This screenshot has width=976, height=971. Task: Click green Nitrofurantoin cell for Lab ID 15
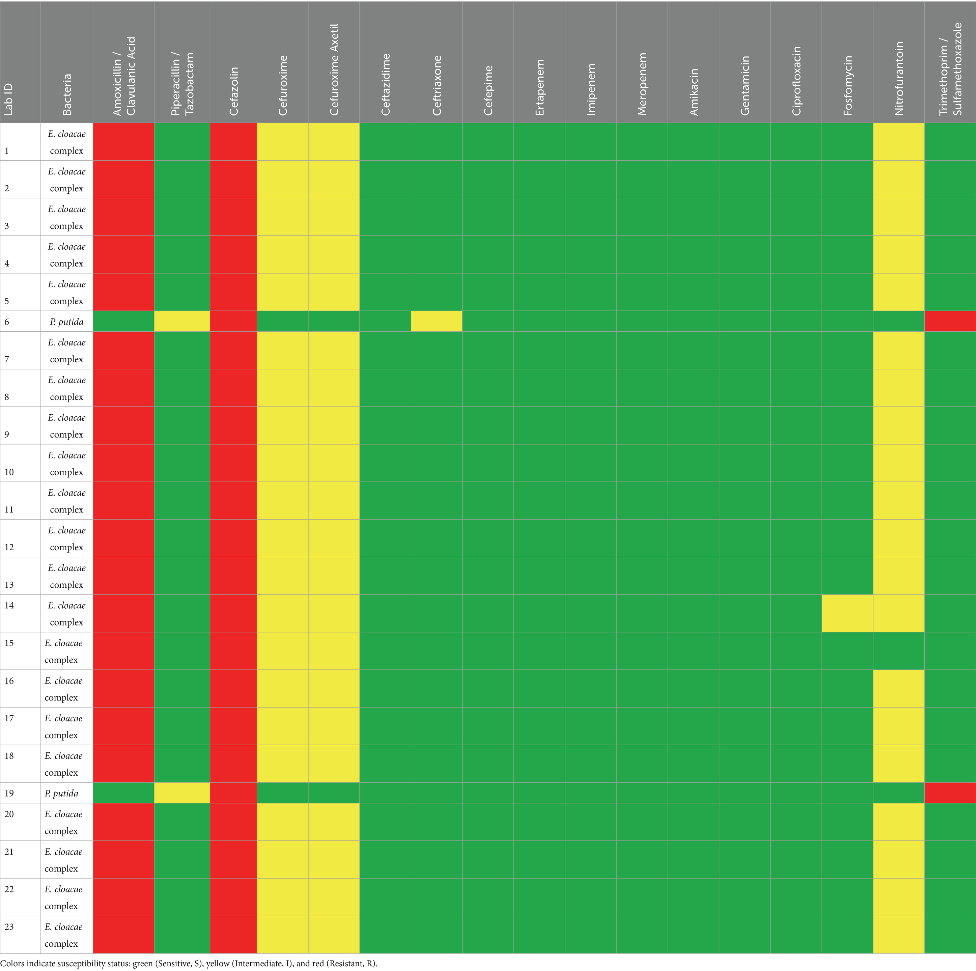click(899, 651)
